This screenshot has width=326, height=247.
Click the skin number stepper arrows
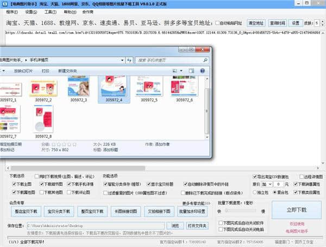click(322, 23)
